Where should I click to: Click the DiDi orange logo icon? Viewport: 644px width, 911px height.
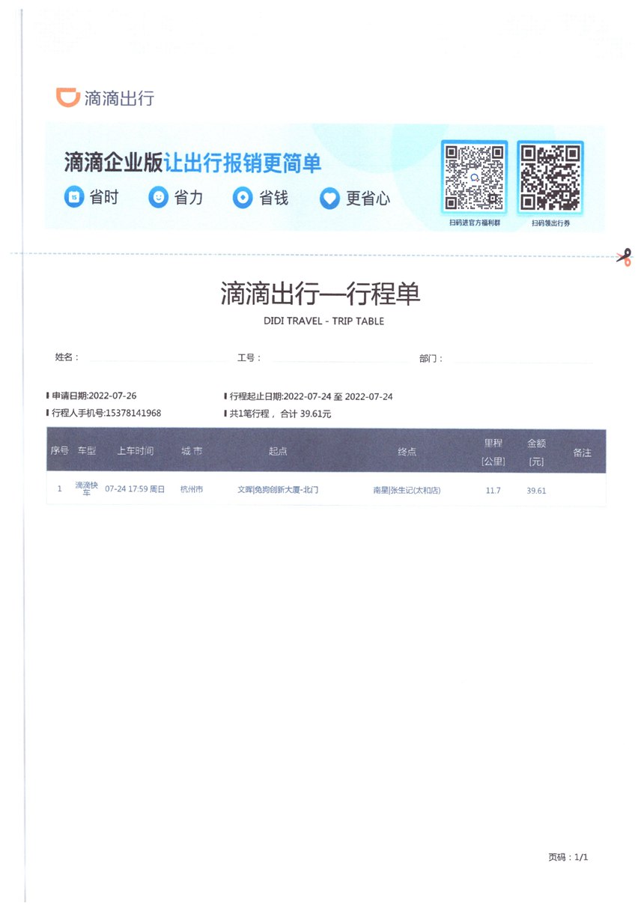click(x=68, y=97)
